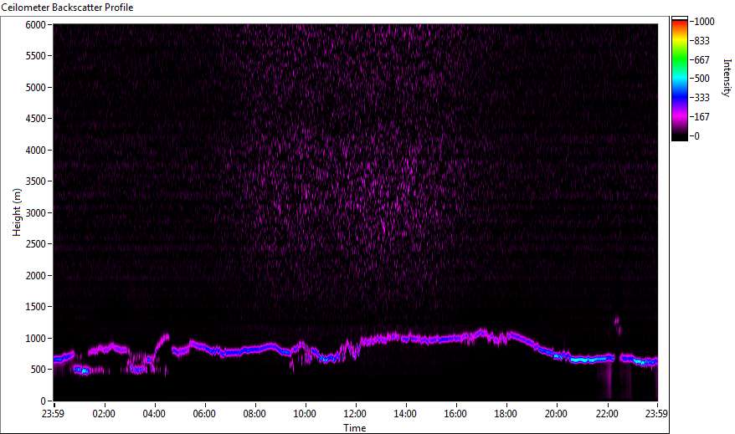Click the 3000 height axis value

tap(36, 213)
